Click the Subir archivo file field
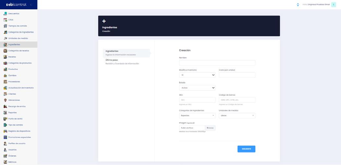The height and width of the screenshot is (165, 341). (192, 128)
